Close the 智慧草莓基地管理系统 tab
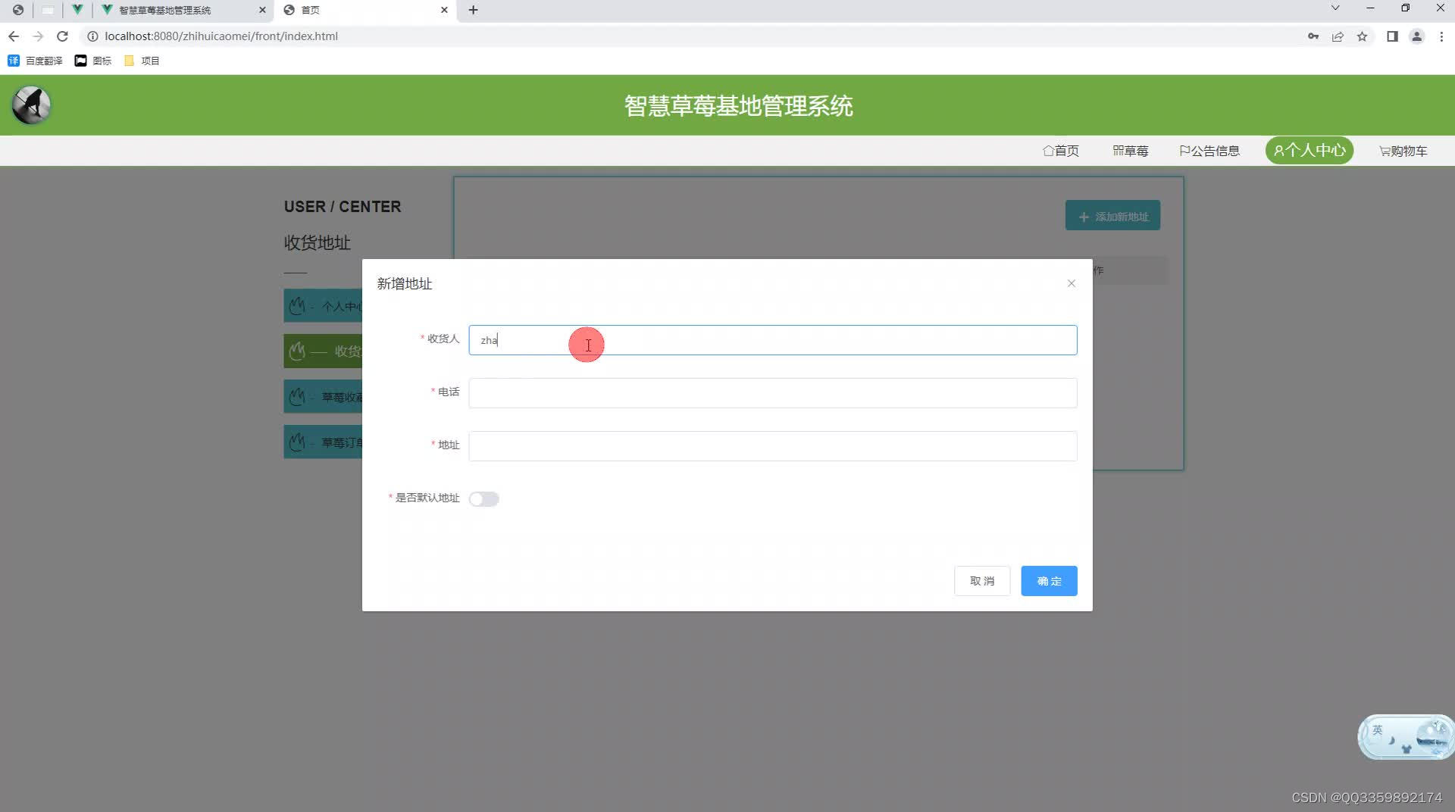The height and width of the screenshot is (812, 1455). pyautogui.click(x=262, y=10)
